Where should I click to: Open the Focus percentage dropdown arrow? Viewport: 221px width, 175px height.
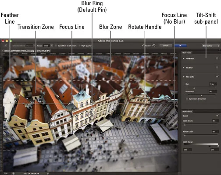click(52, 45)
